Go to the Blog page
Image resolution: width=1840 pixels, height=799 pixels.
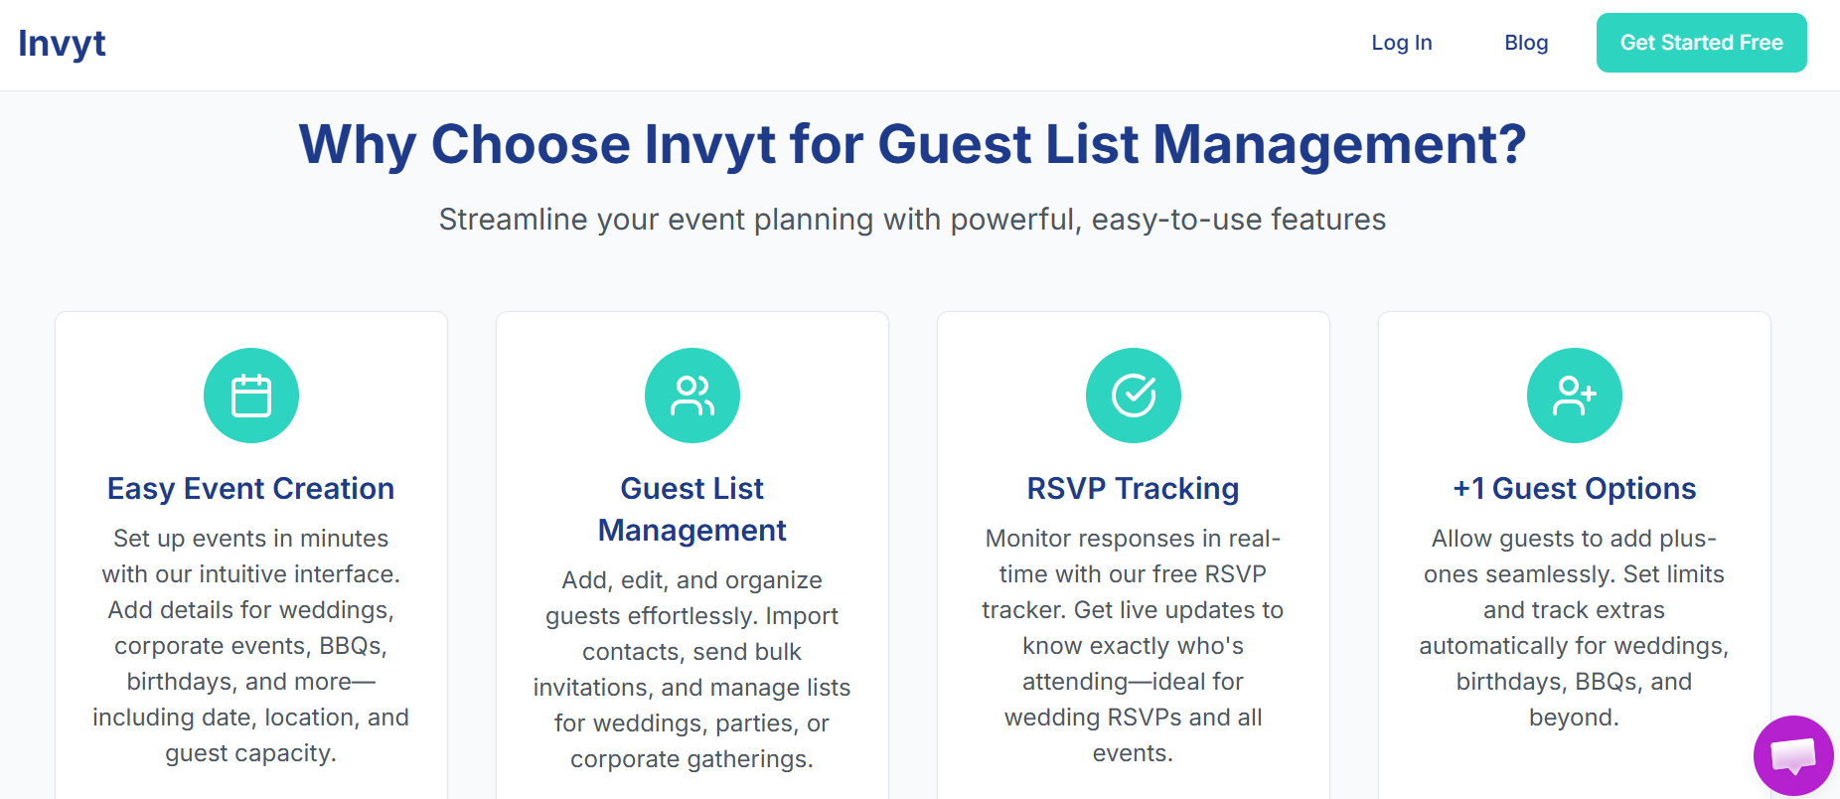1526,43
